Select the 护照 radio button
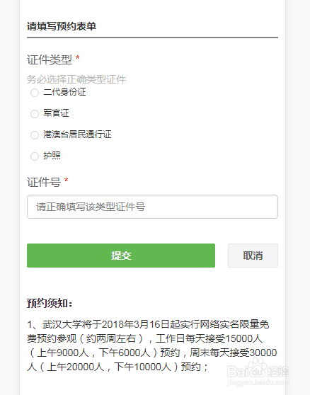The image size is (310, 395). point(35,156)
